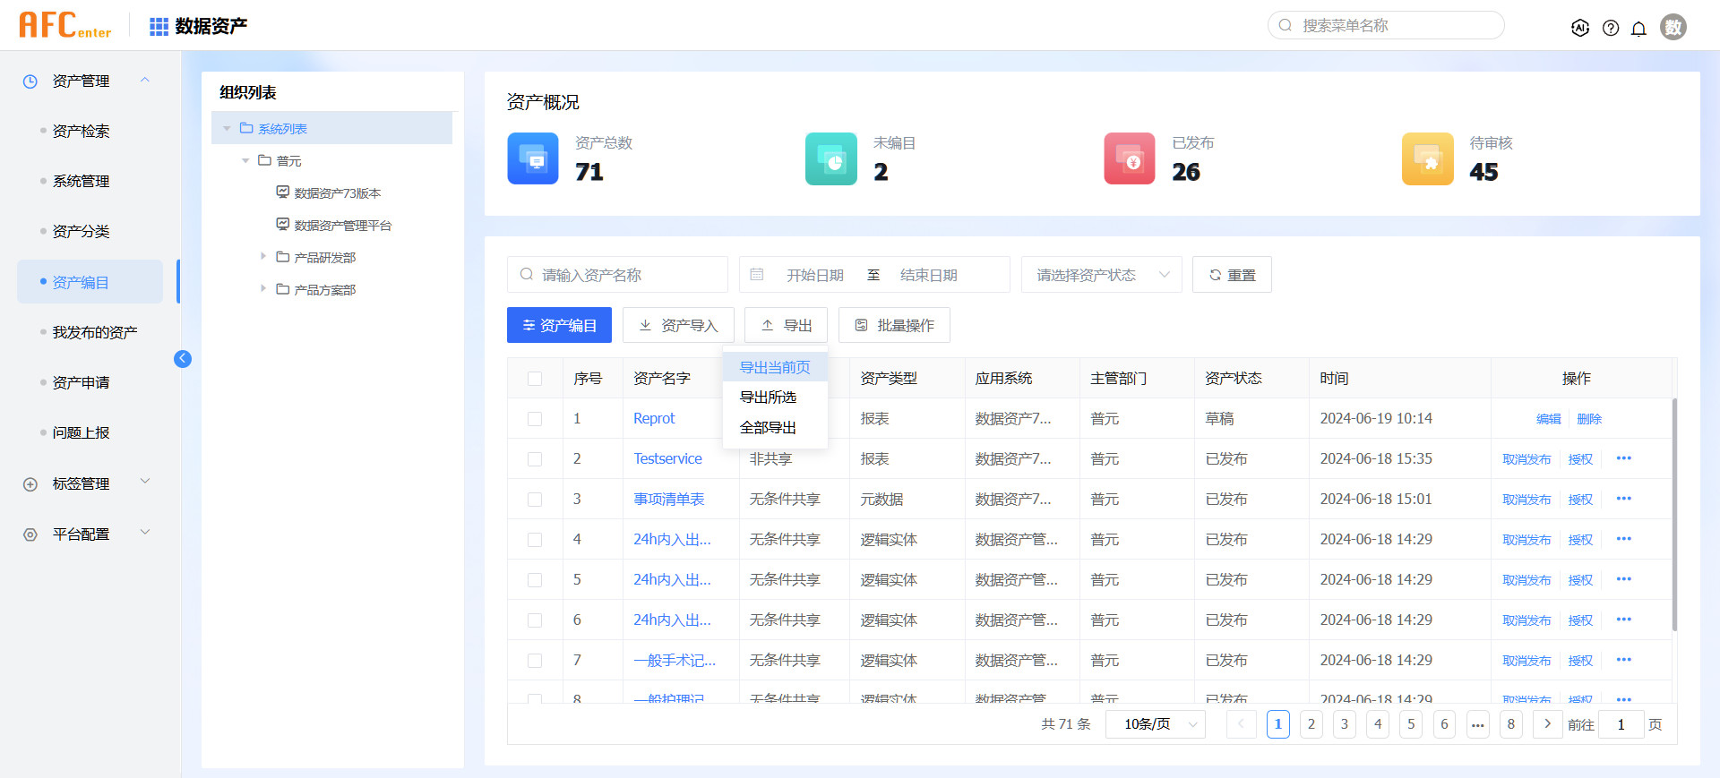
Task: Open more actions for row 5
Action: 1624,579
